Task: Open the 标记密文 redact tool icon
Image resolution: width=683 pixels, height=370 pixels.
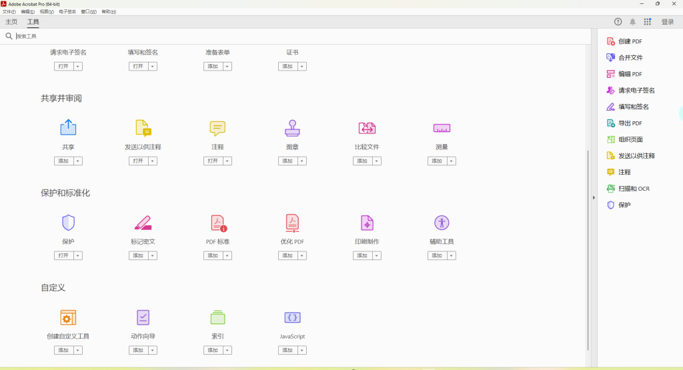Action: 143,223
